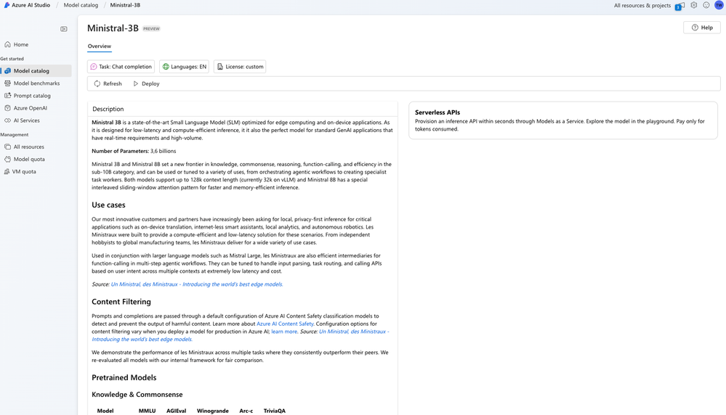The height and width of the screenshot is (415, 726).
Task: Click the Languages globe icon
Action: 166,67
